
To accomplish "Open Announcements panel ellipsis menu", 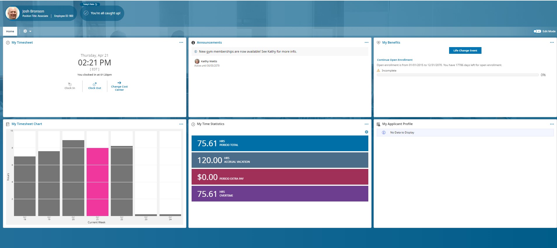I will (366, 42).
